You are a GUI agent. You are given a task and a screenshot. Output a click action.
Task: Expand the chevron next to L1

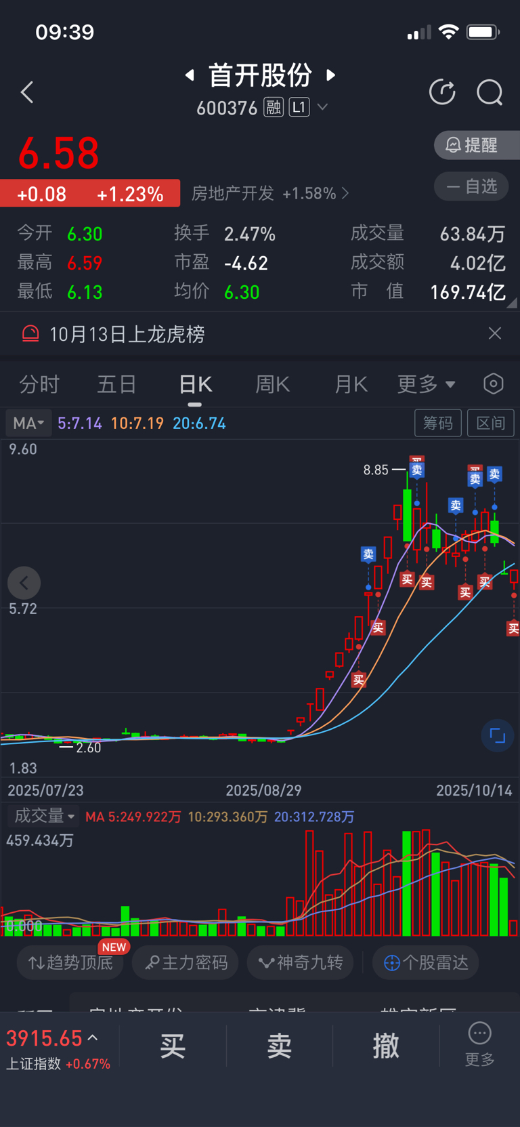[323, 107]
